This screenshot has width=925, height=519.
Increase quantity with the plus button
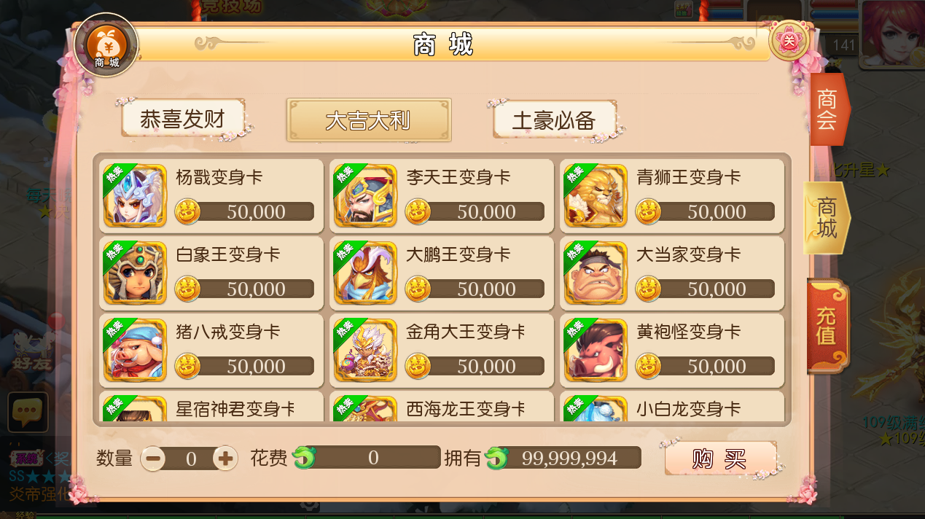coord(225,458)
